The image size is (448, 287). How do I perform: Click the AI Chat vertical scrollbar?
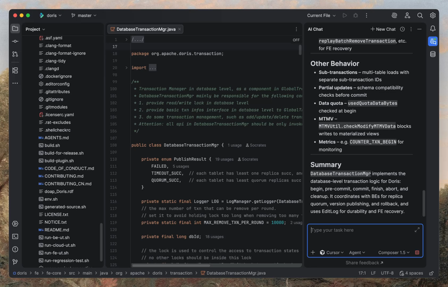click(x=424, y=203)
